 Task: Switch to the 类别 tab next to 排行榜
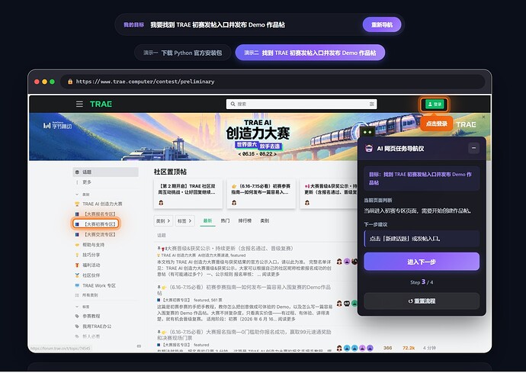(x=265, y=220)
